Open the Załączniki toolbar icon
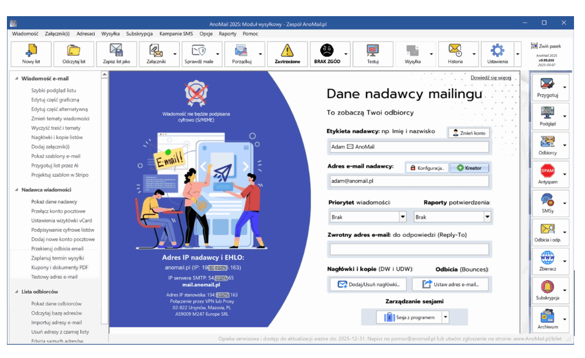 pyautogui.click(x=155, y=50)
